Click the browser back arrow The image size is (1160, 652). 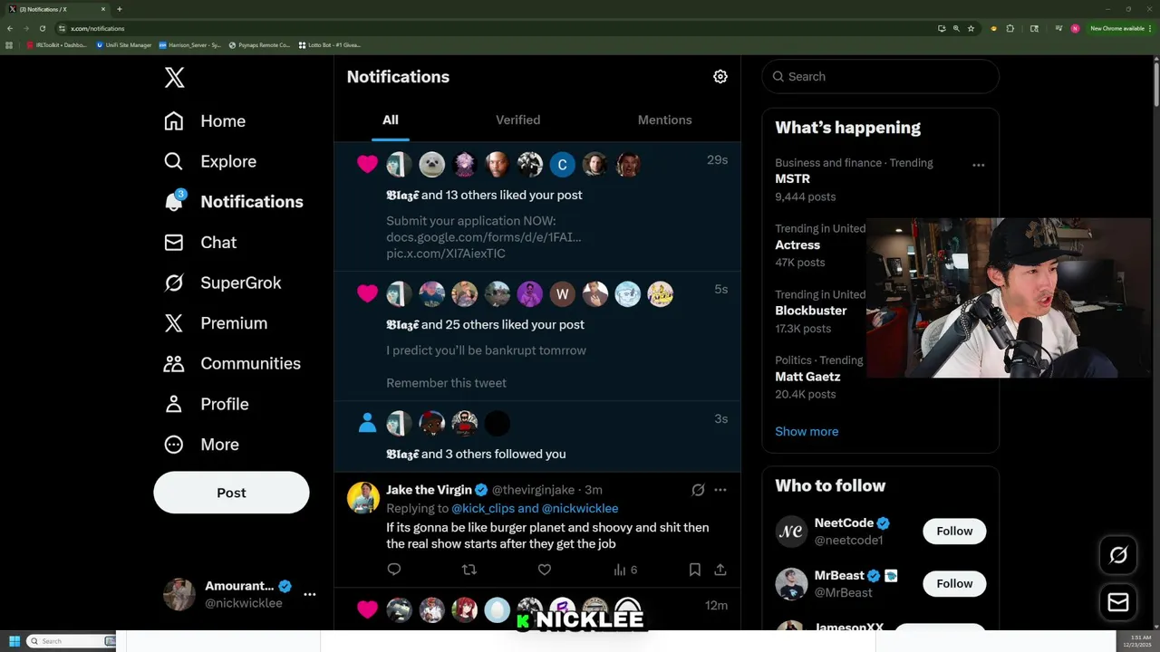pos(10,28)
